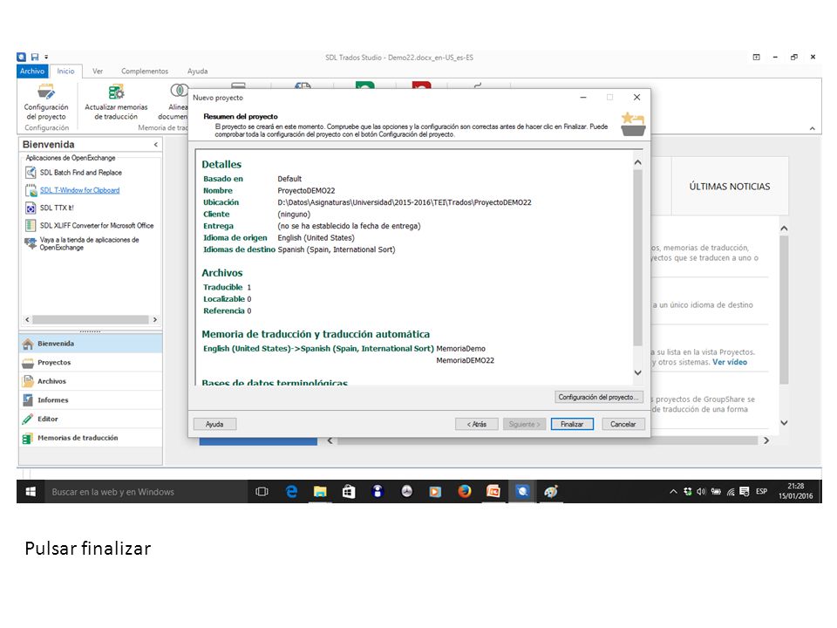Screen dimensions: 837x628
Task: Click the Configuración del proyecto ribbon icon
Action: 46,102
